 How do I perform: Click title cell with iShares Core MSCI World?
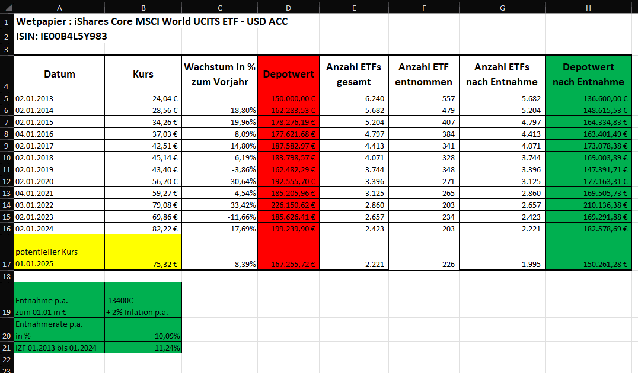(151, 21)
